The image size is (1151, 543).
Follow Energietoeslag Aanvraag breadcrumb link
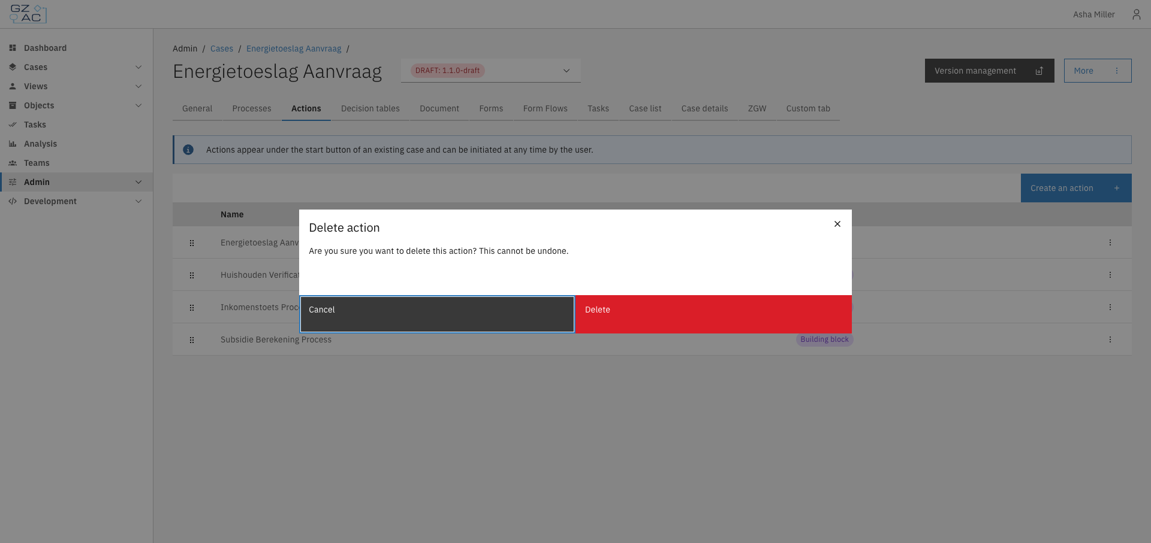click(x=294, y=48)
